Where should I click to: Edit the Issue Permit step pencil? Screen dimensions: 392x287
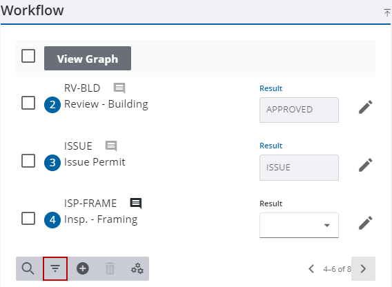(x=366, y=165)
